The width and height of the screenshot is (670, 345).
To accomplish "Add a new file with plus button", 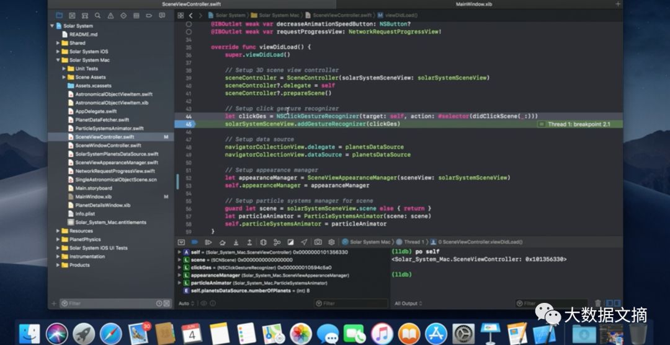I will [x=54, y=304].
